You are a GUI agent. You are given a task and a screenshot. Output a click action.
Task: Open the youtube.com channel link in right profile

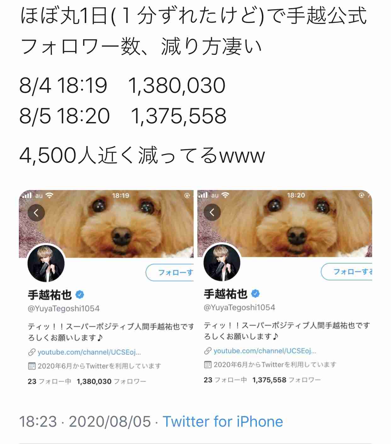tap(265, 351)
